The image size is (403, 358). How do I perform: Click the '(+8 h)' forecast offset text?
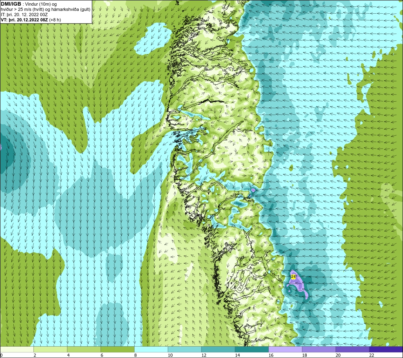click(55, 20)
